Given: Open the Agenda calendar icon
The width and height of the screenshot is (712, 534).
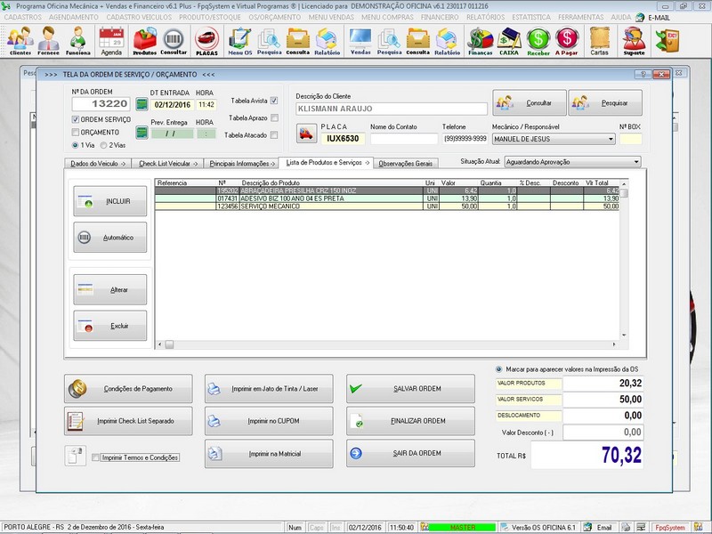Looking at the screenshot, I should pyautogui.click(x=111, y=41).
